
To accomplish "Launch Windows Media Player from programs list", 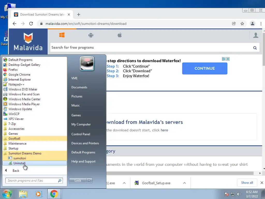I will [x=35, y=104].
